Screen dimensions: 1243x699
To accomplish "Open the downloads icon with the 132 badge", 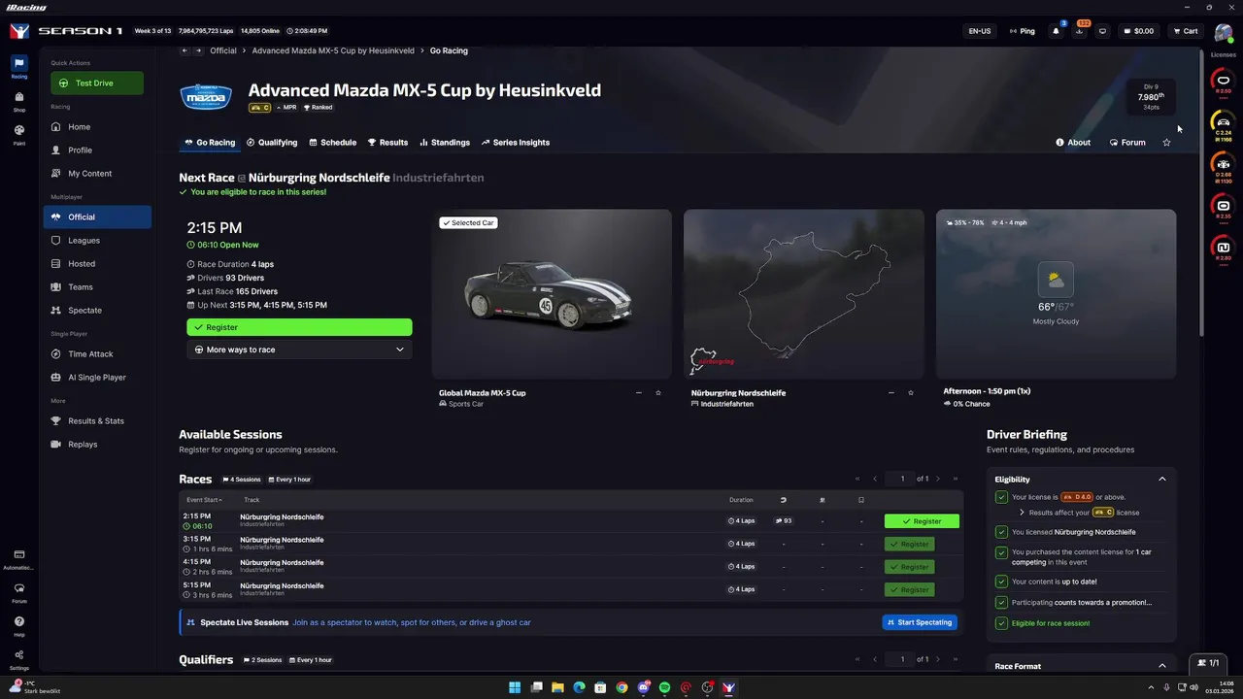I will pos(1079,31).
